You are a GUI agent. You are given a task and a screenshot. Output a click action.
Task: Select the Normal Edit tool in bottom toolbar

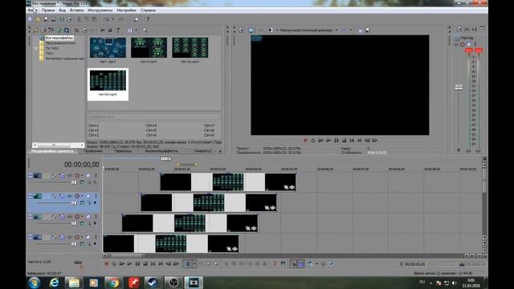tap(187, 264)
